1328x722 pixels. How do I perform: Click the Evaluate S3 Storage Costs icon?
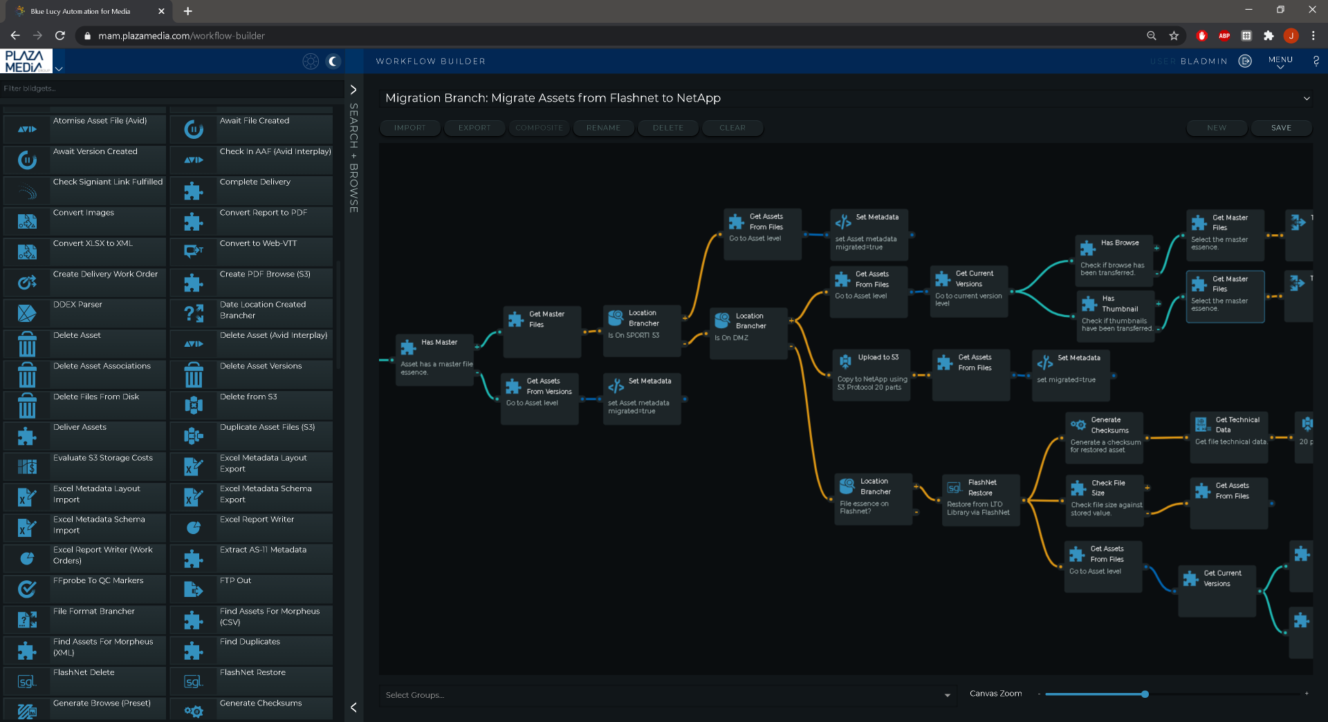tap(27, 467)
